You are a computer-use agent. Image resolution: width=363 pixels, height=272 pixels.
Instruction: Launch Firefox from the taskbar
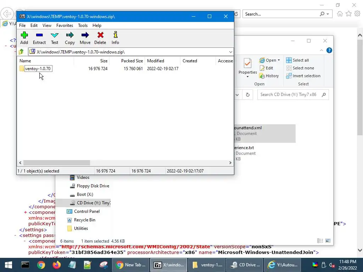pyautogui.click(x=56, y=265)
